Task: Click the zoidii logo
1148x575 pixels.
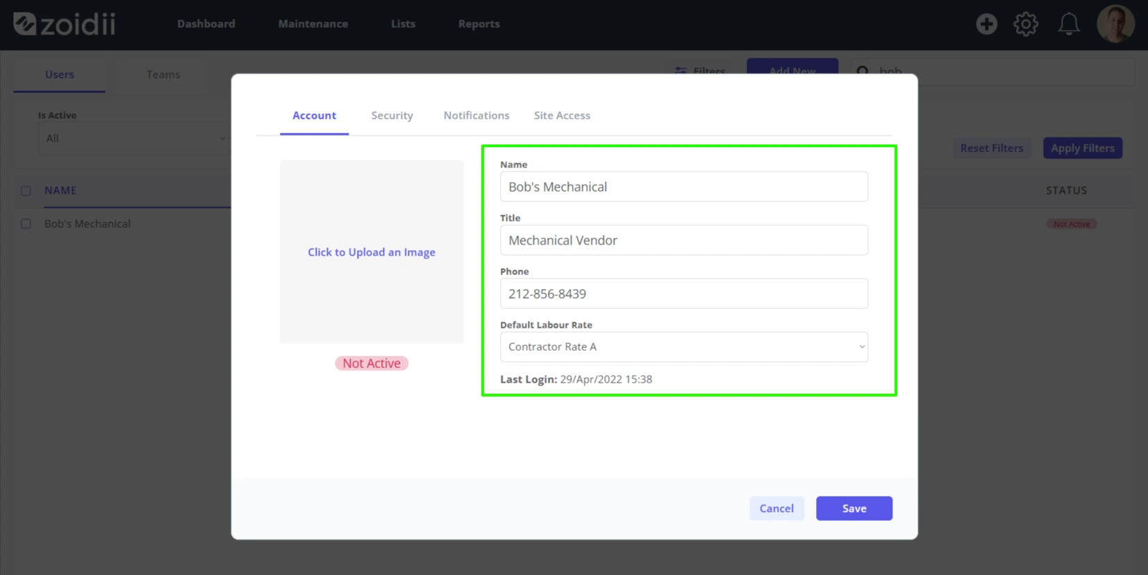Action: (x=65, y=24)
